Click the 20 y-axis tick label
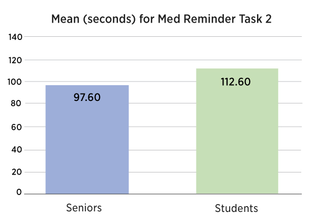The image size is (316, 224). point(17,171)
